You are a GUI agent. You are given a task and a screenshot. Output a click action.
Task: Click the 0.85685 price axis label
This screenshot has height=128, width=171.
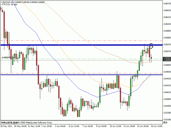167,38
